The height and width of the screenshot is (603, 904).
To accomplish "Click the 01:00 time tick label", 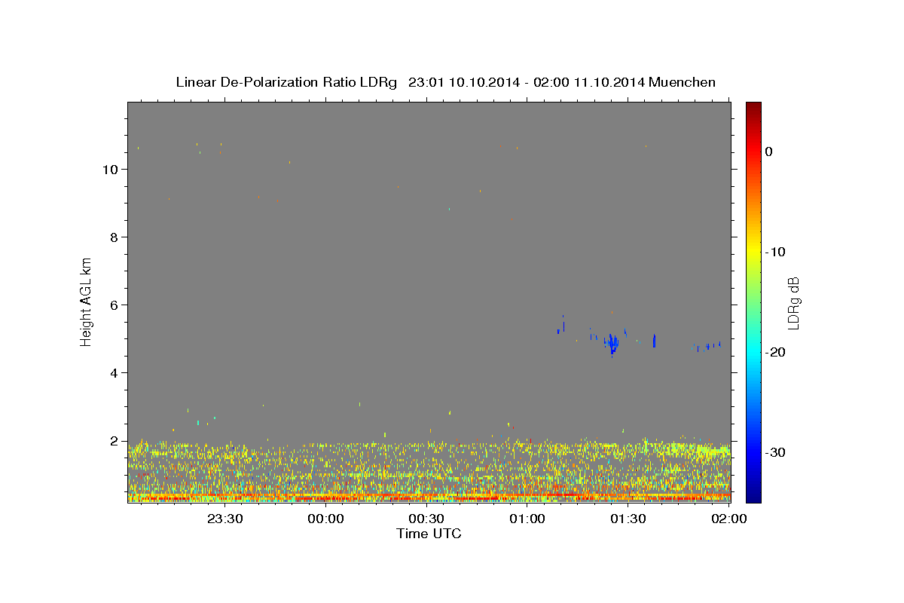I will (x=528, y=519).
